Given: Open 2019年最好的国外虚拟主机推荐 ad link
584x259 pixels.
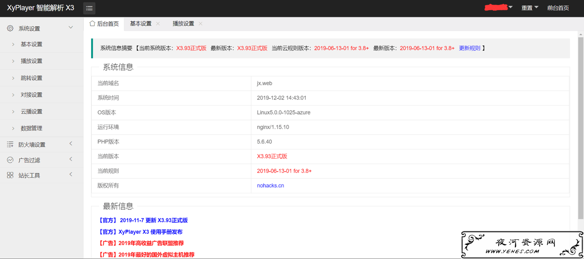Looking at the screenshot, I should click(x=147, y=255).
